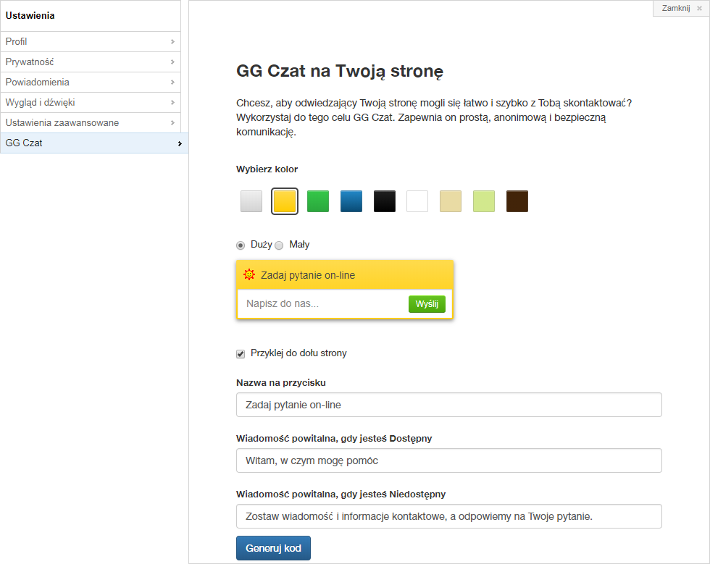This screenshot has width=710, height=564.
Task: Pick the light gray color swatch
Action: 251,201
